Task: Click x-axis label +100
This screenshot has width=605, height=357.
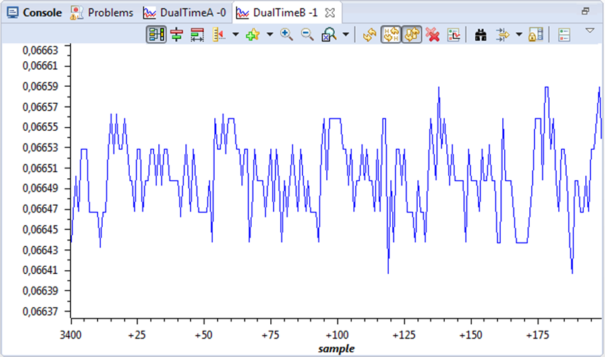Action: 337,335
